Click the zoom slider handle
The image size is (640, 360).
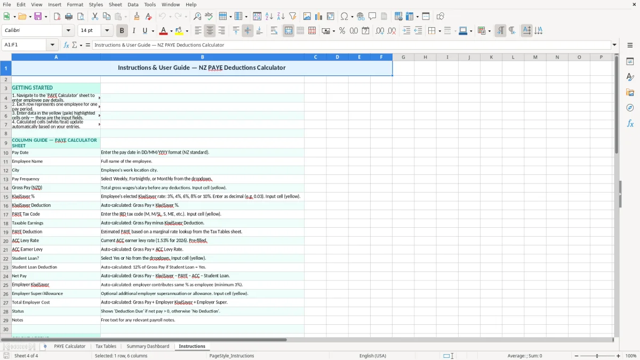(597, 356)
